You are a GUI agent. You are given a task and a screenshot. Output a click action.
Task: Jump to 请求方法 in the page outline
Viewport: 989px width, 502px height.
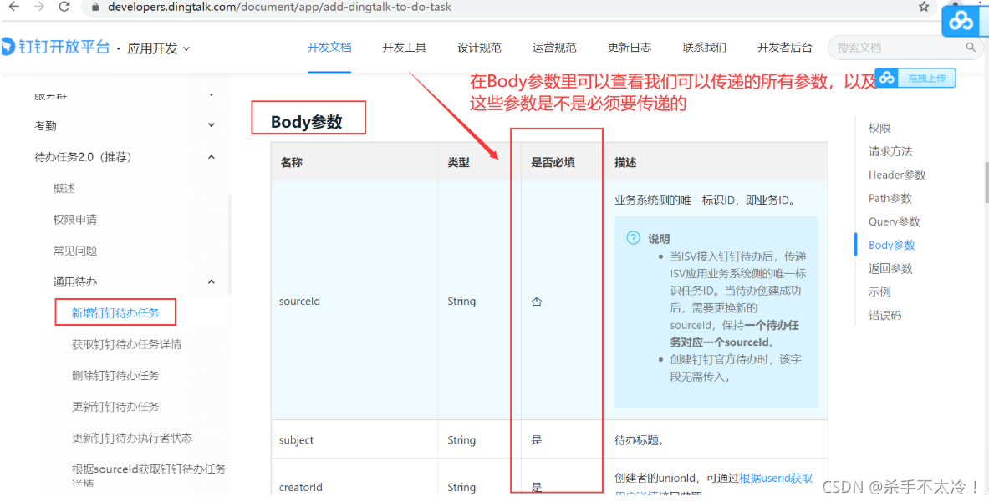pyautogui.click(x=890, y=151)
